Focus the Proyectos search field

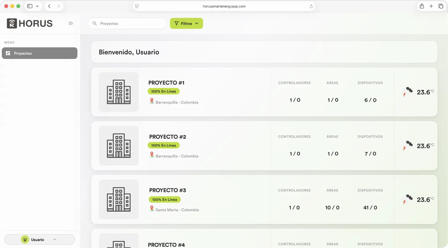click(x=127, y=24)
